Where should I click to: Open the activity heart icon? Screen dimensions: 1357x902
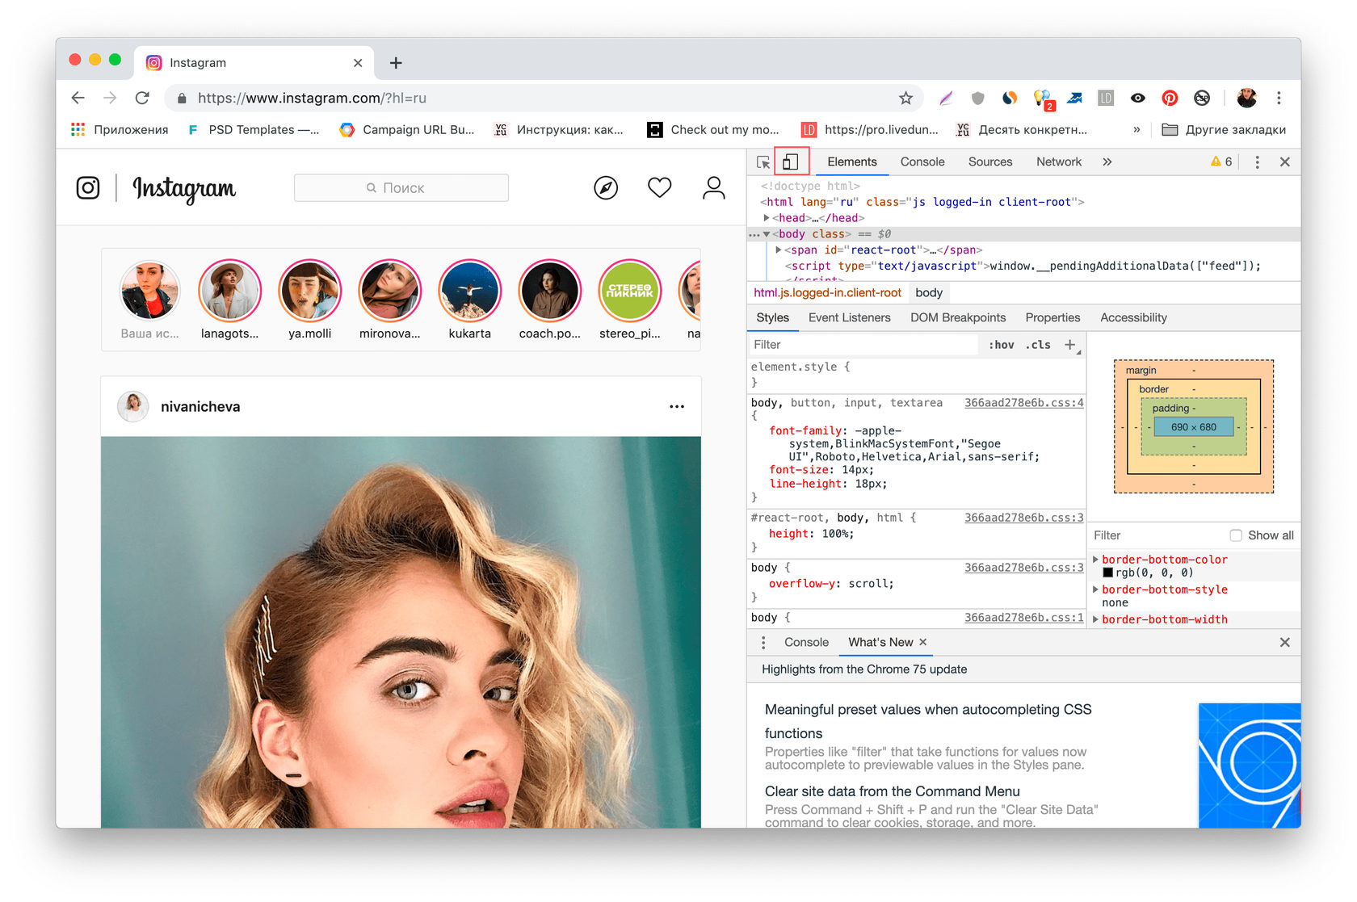point(659,188)
